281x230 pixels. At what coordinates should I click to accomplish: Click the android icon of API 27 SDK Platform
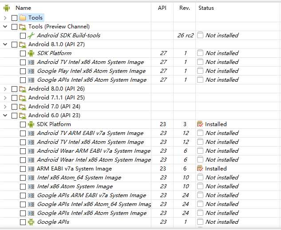pyautogui.click(x=31, y=53)
